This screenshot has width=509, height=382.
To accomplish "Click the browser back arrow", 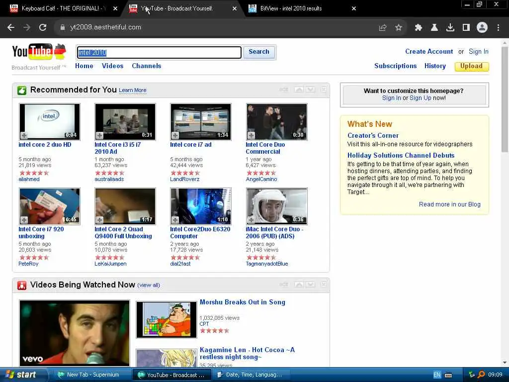I will 11,28.
